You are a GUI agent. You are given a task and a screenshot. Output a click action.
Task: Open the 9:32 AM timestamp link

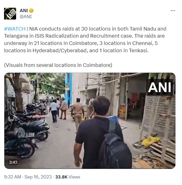coord(12,177)
